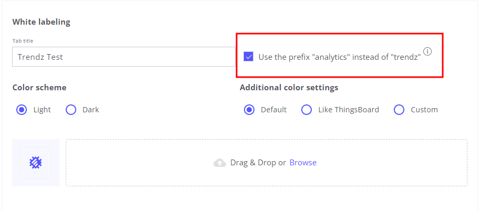Click the "White labeling" section heading

pos(41,22)
